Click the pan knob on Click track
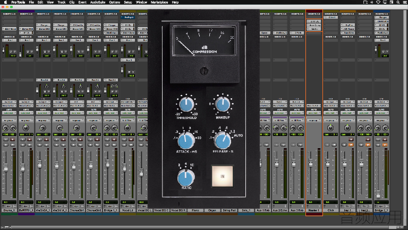 tap(330, 128)
